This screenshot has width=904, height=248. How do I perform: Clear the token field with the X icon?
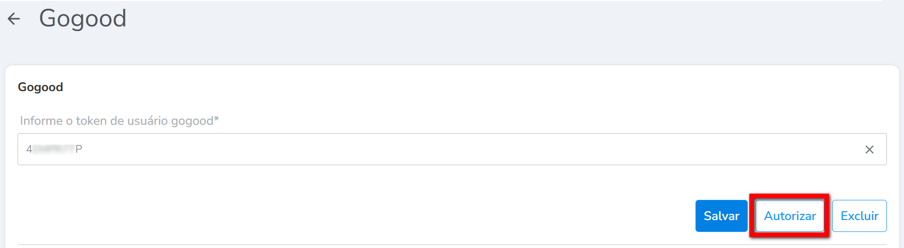pyautogui.click(x=869, y=150)
